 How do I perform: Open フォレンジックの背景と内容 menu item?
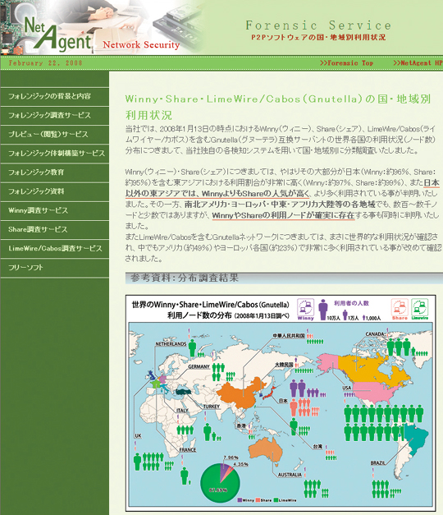coord(54,97)
